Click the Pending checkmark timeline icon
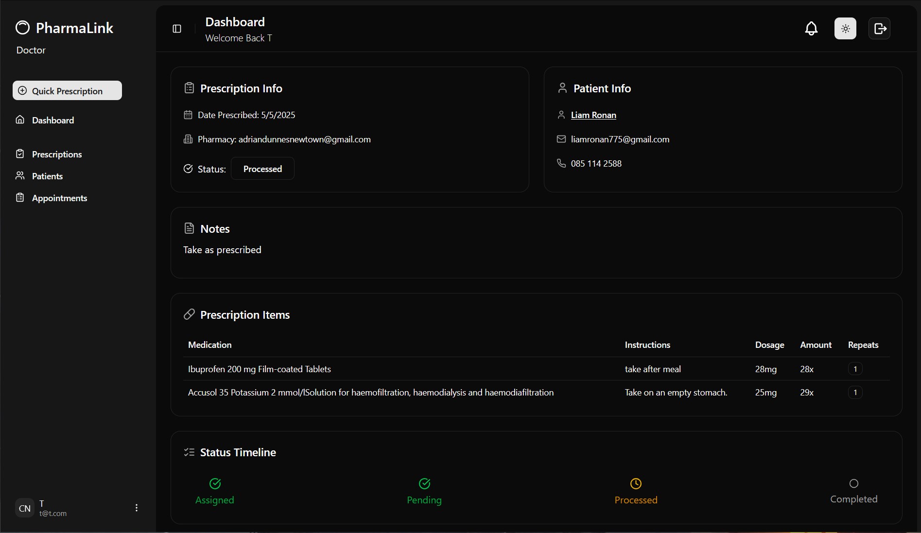The image size is (921, 533). tap(424, 483)
